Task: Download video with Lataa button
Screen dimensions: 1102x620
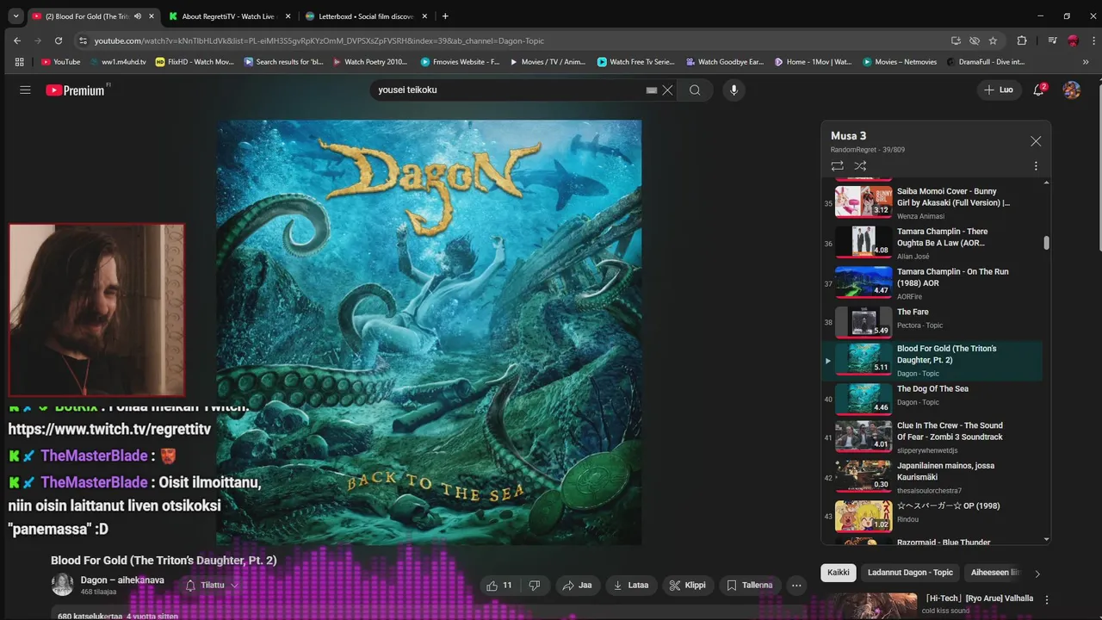Action: pos(630,585)
